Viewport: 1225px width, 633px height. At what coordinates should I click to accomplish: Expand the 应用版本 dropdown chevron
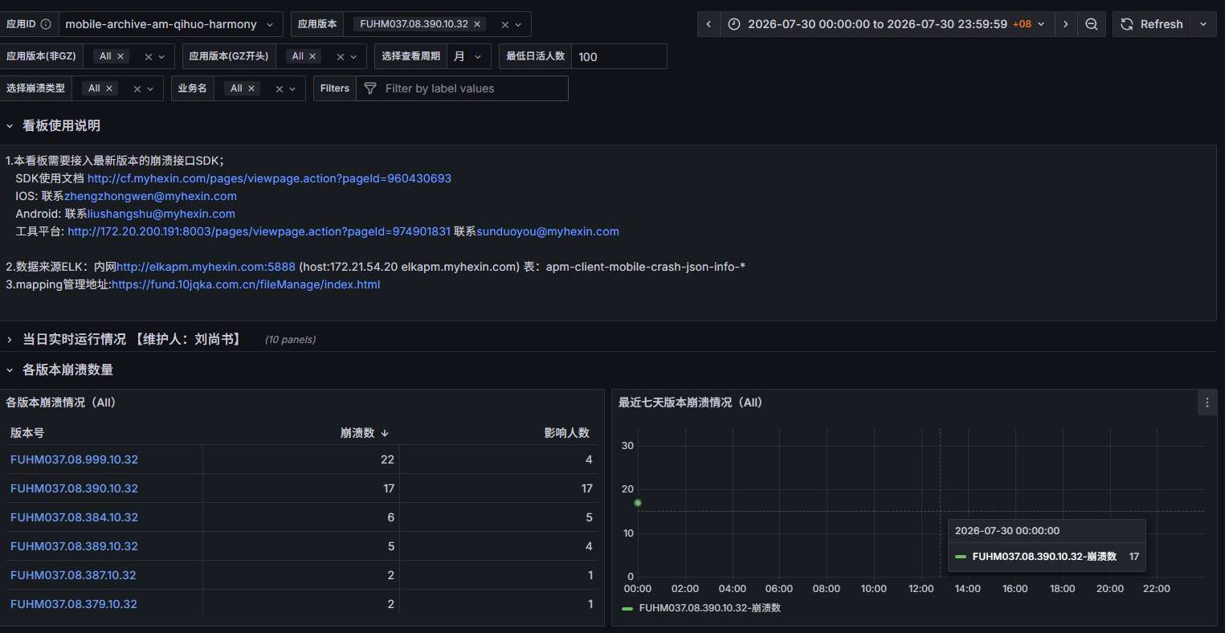click(x=518, y=25)
